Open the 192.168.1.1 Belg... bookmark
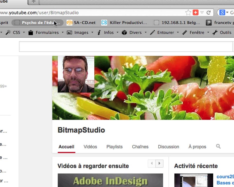The image size is (234, 187). 177,23
